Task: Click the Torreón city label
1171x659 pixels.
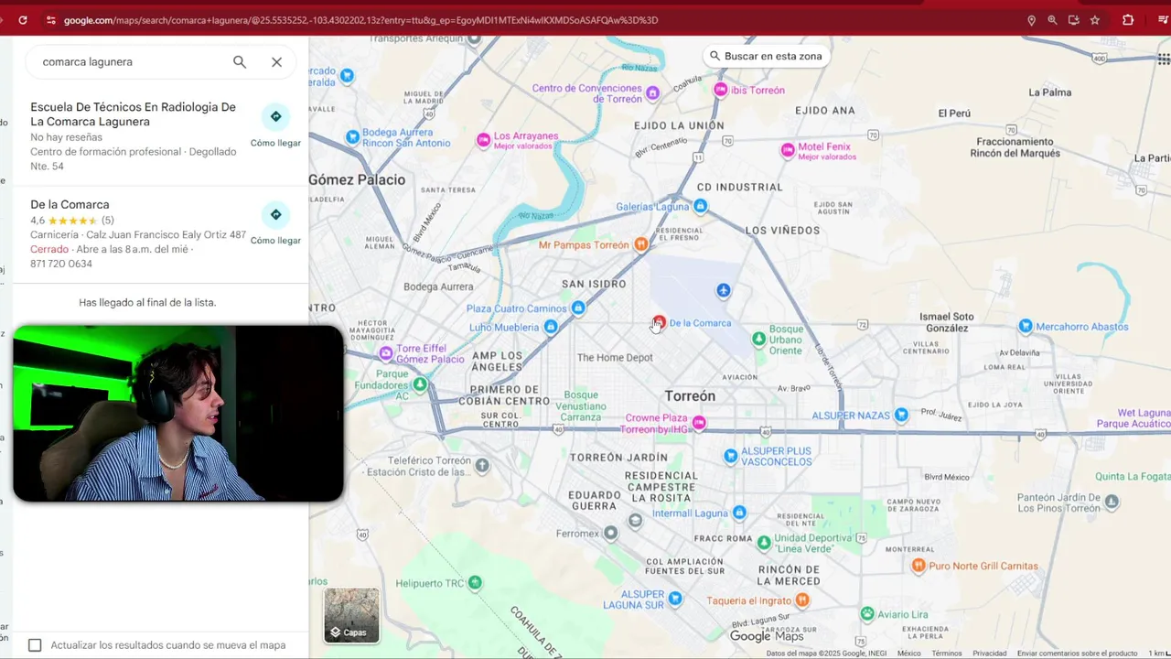Action: tap(690, 396)
